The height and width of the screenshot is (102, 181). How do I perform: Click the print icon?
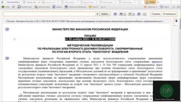click(x=121, y=14)
